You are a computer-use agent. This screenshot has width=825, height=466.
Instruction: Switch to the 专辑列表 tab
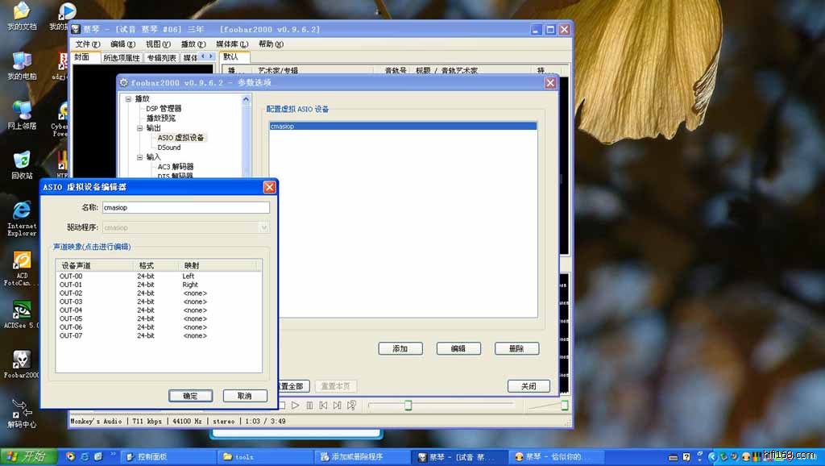click(161, 58)
